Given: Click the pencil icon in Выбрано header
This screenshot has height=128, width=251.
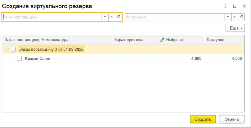Looking at the screenshot, I should pyautogui.click(x=162, y=40).
